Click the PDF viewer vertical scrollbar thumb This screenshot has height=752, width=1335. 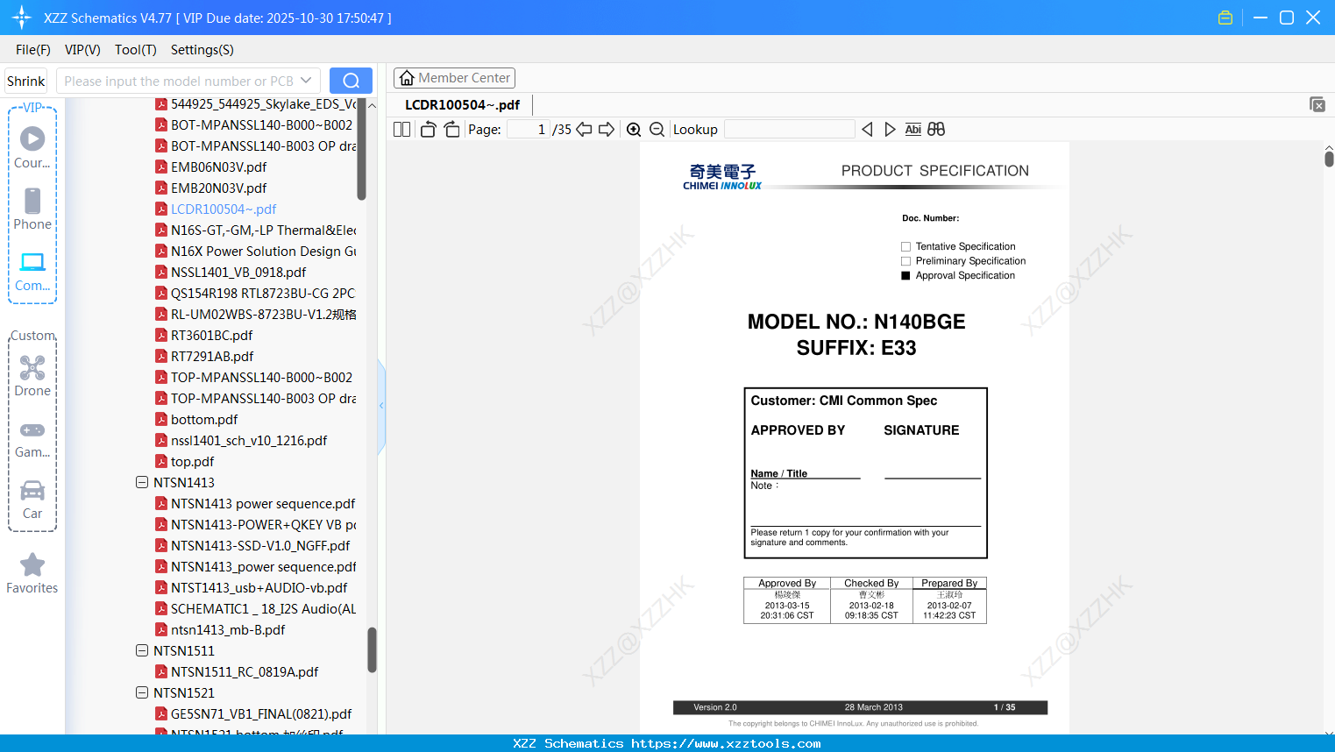pos(1329,159)
